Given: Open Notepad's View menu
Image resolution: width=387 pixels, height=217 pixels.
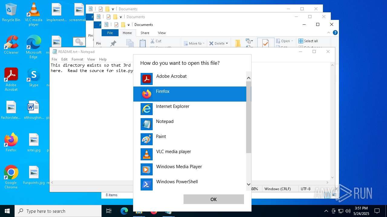Looking at the screenshot, I should (x=91, y=59).
